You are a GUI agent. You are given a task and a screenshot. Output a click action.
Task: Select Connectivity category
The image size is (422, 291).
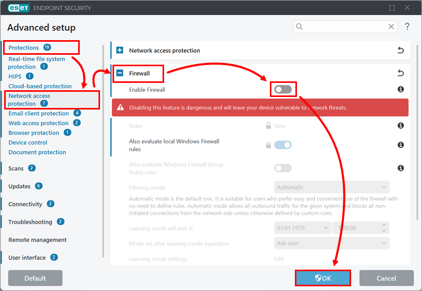tap(26, 204)
